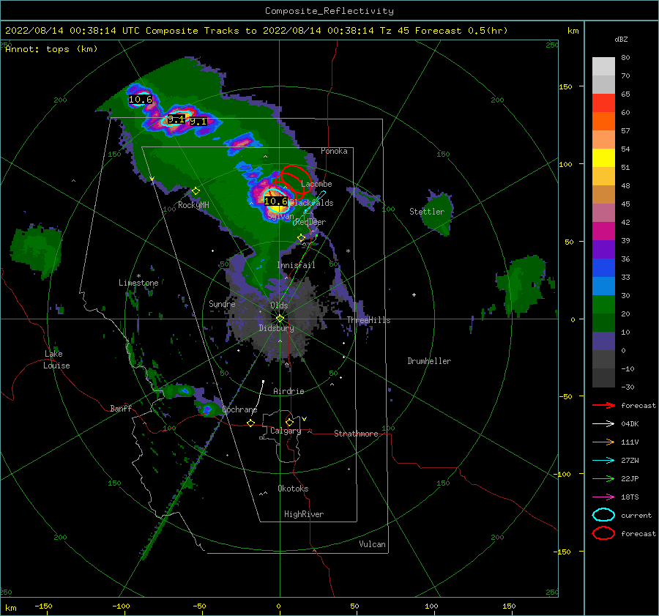659x616 pixels.
Task: Click the Innisfail town label
Action: click(296, 265)
